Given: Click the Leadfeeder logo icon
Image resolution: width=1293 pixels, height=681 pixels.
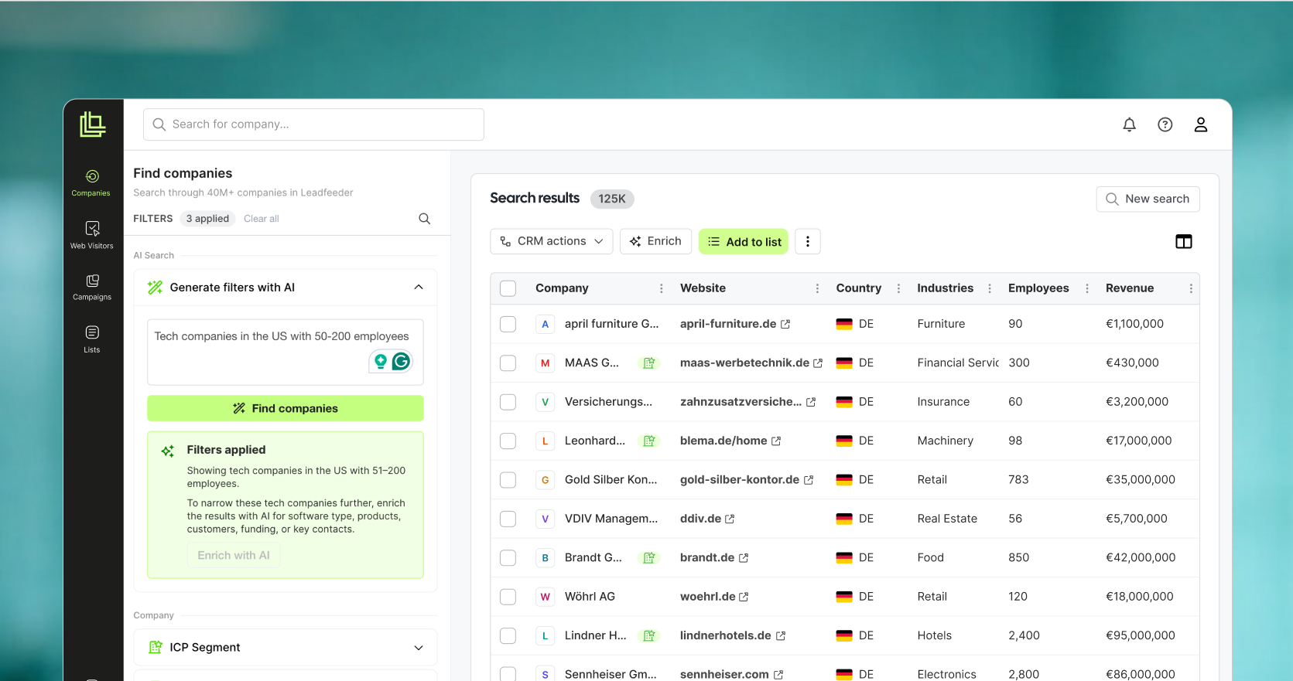Looking at the screenshot, I should [x=93, y=124].
